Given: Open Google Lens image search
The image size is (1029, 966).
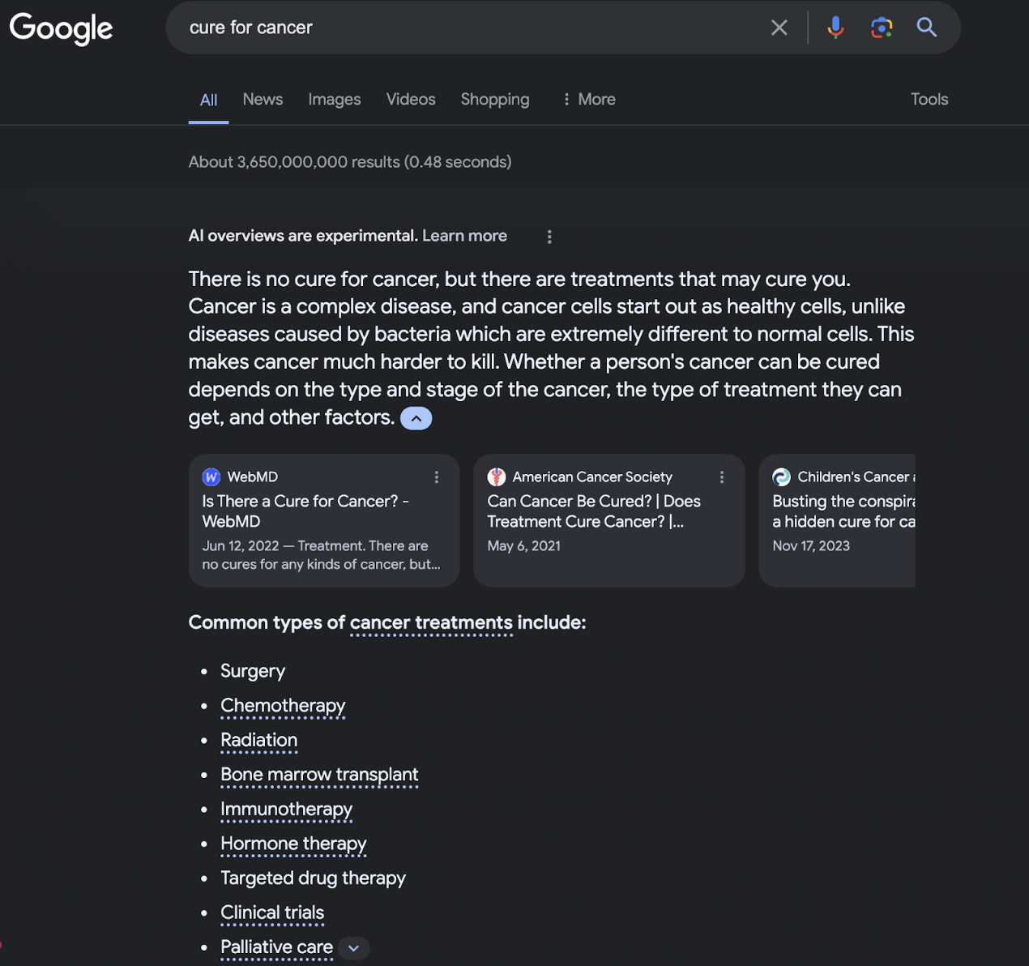Looking at the screenshot, I should click(882, 27).
